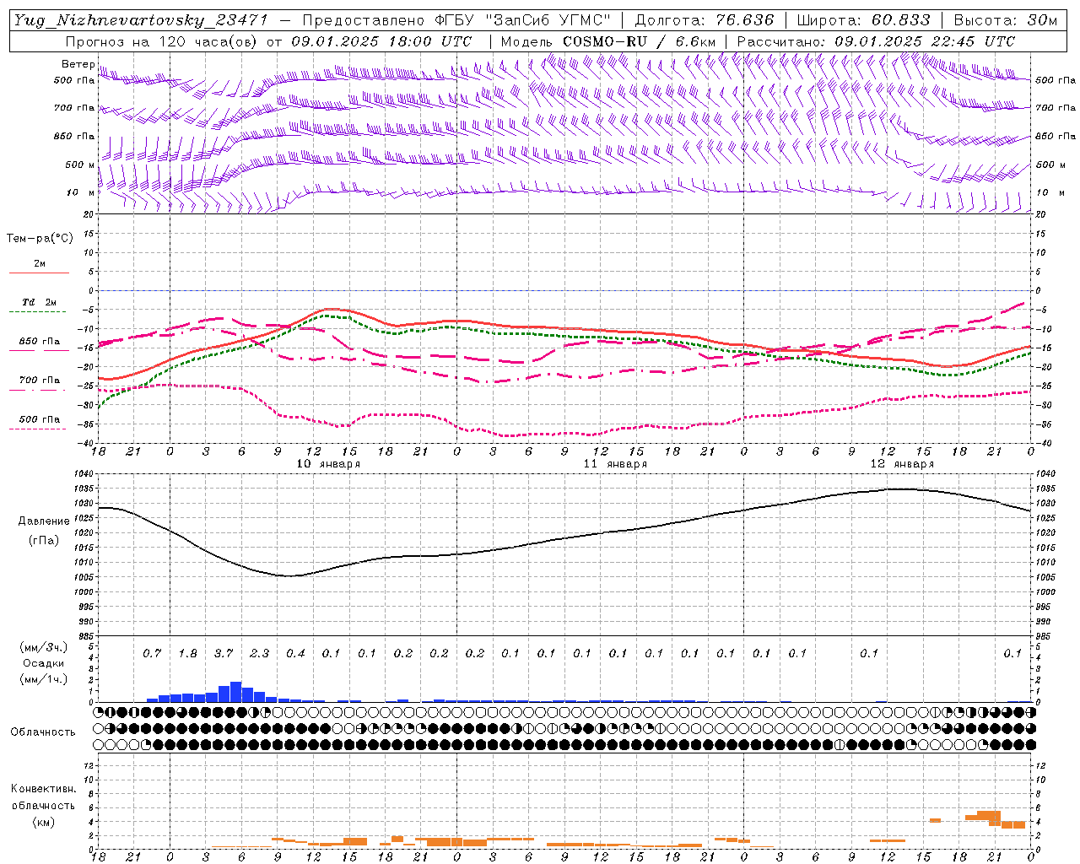Viewport: 1080px width, 864px height.
Task: Click the 12 января date marker
Action: [x=902, y=463]
